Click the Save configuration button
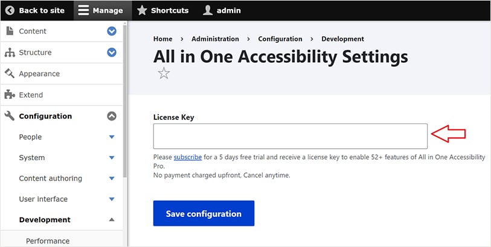Image resolution: width=491 pixels, height=247 pixels. 204,213
